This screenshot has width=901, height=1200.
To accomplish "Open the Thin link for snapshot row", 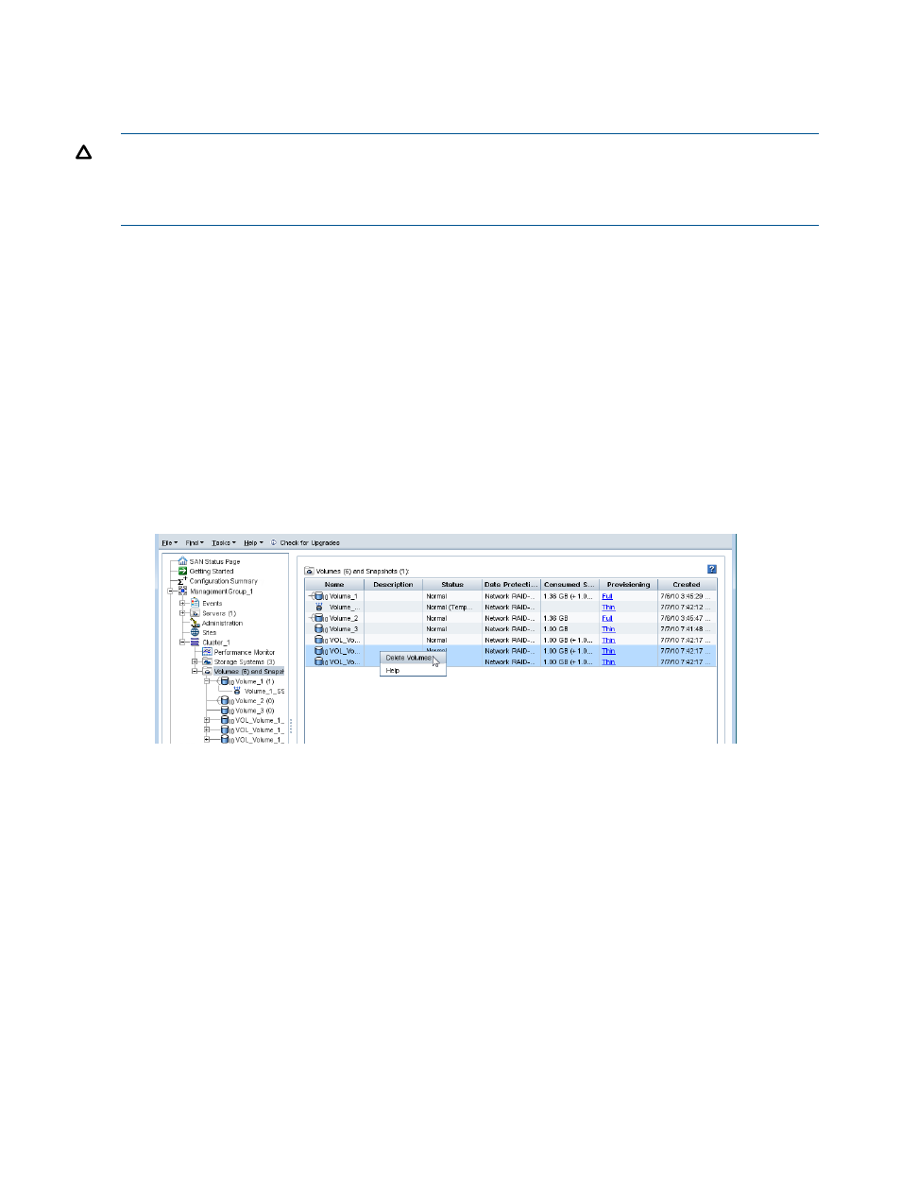I will click(x=608, y=608).
